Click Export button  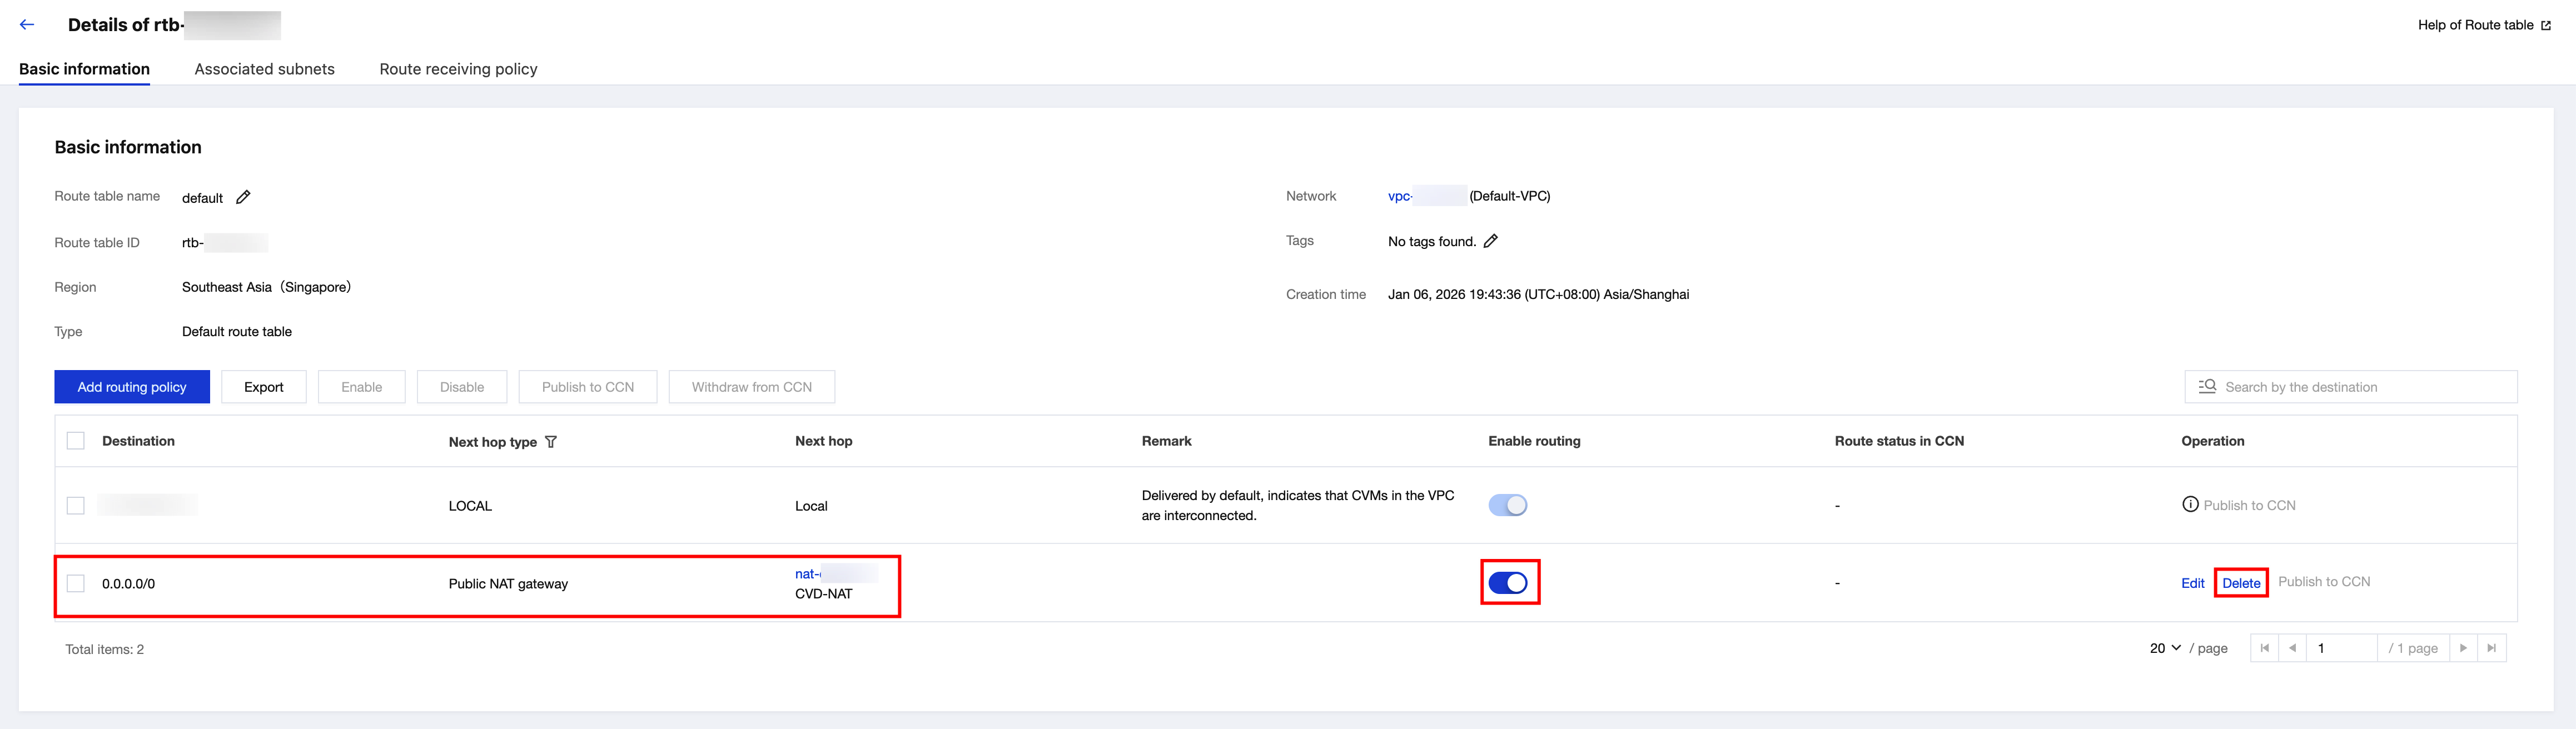coord(264,387)
